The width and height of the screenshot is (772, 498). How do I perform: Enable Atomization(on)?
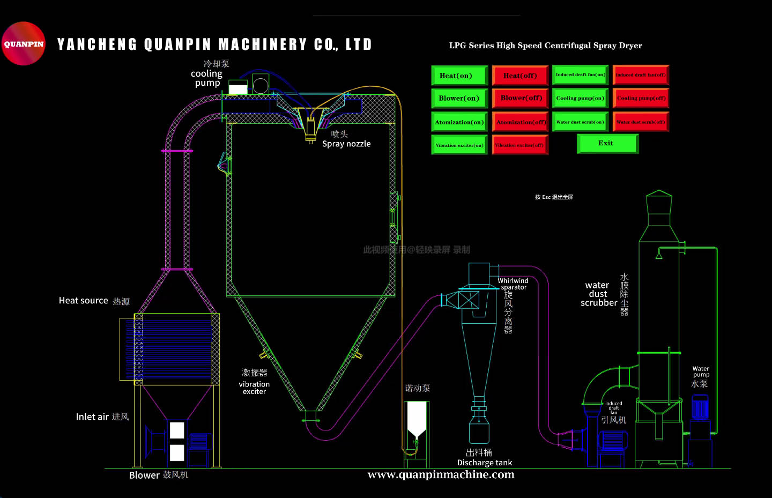click(x=459, y=122)
